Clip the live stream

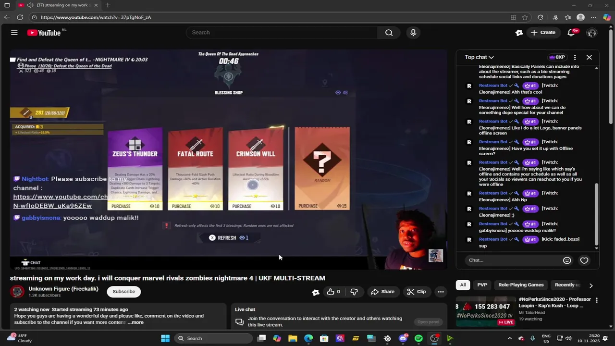[416, 292]
